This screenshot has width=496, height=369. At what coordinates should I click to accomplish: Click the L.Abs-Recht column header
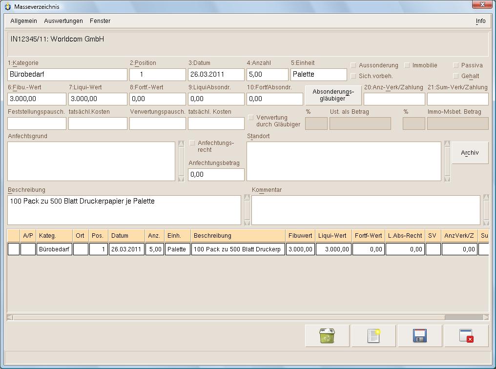click(x=405, y=236)
